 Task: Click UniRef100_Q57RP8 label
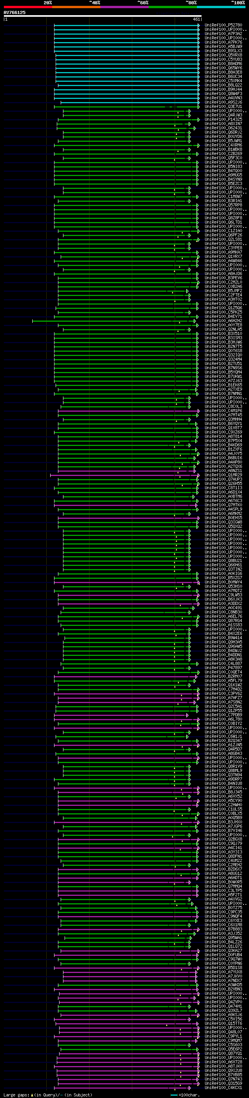point(223,205)
